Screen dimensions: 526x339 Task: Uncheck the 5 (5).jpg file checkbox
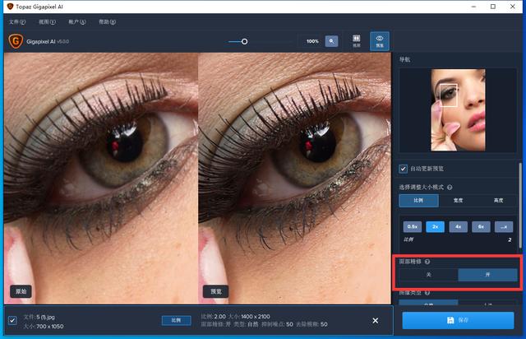(12, 320)
